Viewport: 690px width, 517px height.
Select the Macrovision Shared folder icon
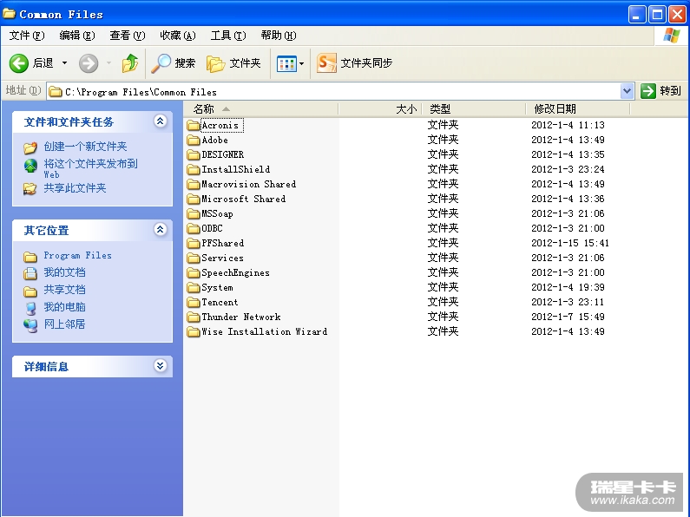(194, 185)
